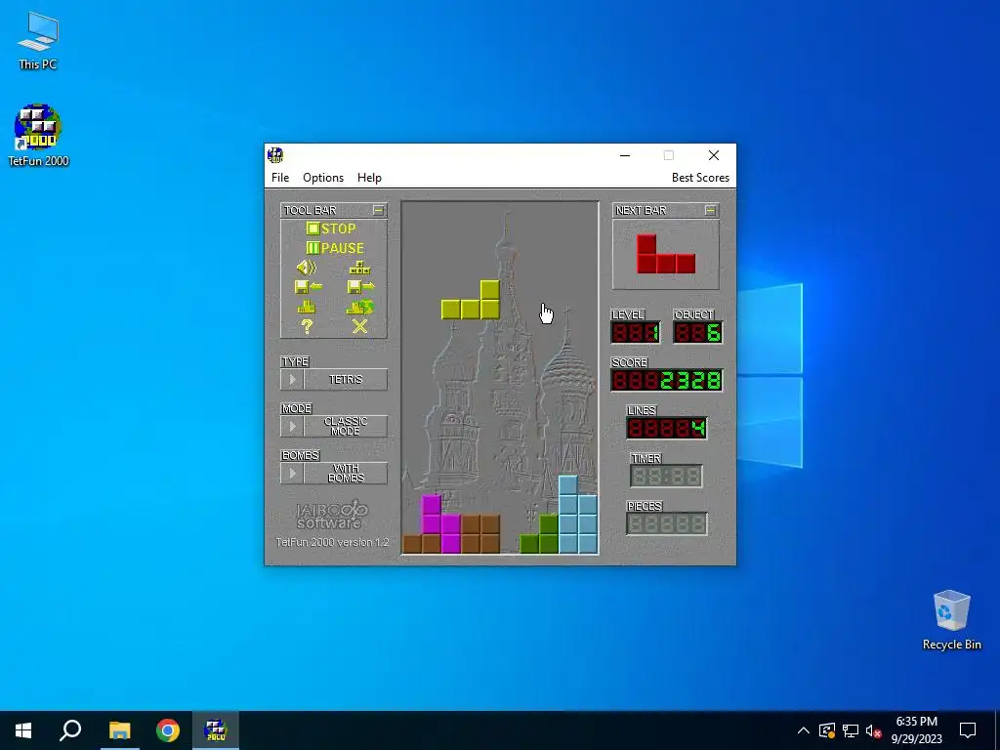Click floppy disk with right arrow icon

click(x=360, y=287)
